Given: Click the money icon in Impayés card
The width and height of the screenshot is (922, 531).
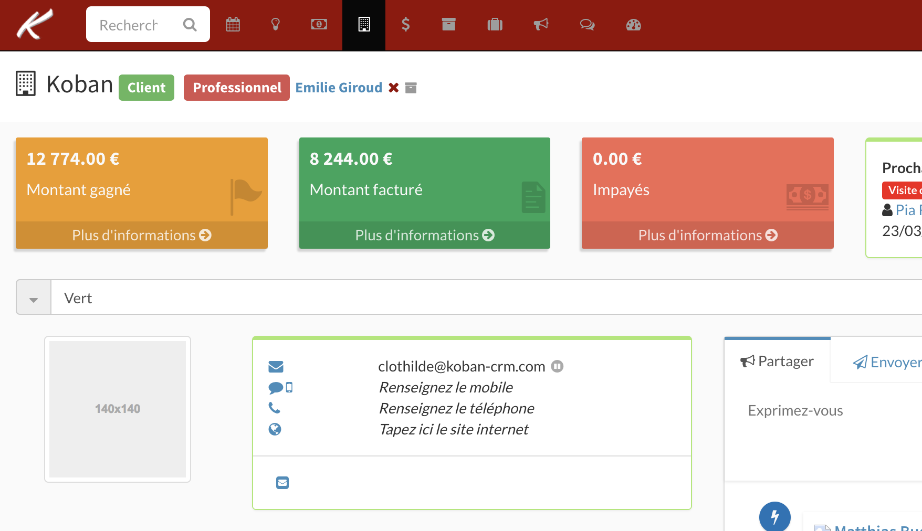Looking at the screenshot, I should click(x=808, y=197).
